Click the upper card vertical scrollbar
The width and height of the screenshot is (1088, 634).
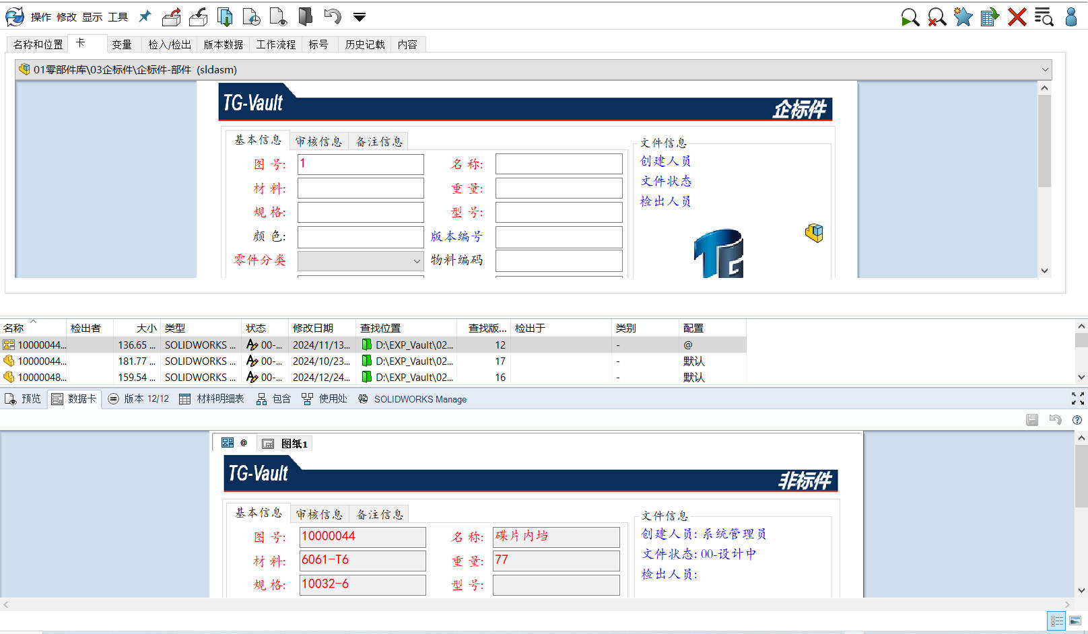[1044, 141]
